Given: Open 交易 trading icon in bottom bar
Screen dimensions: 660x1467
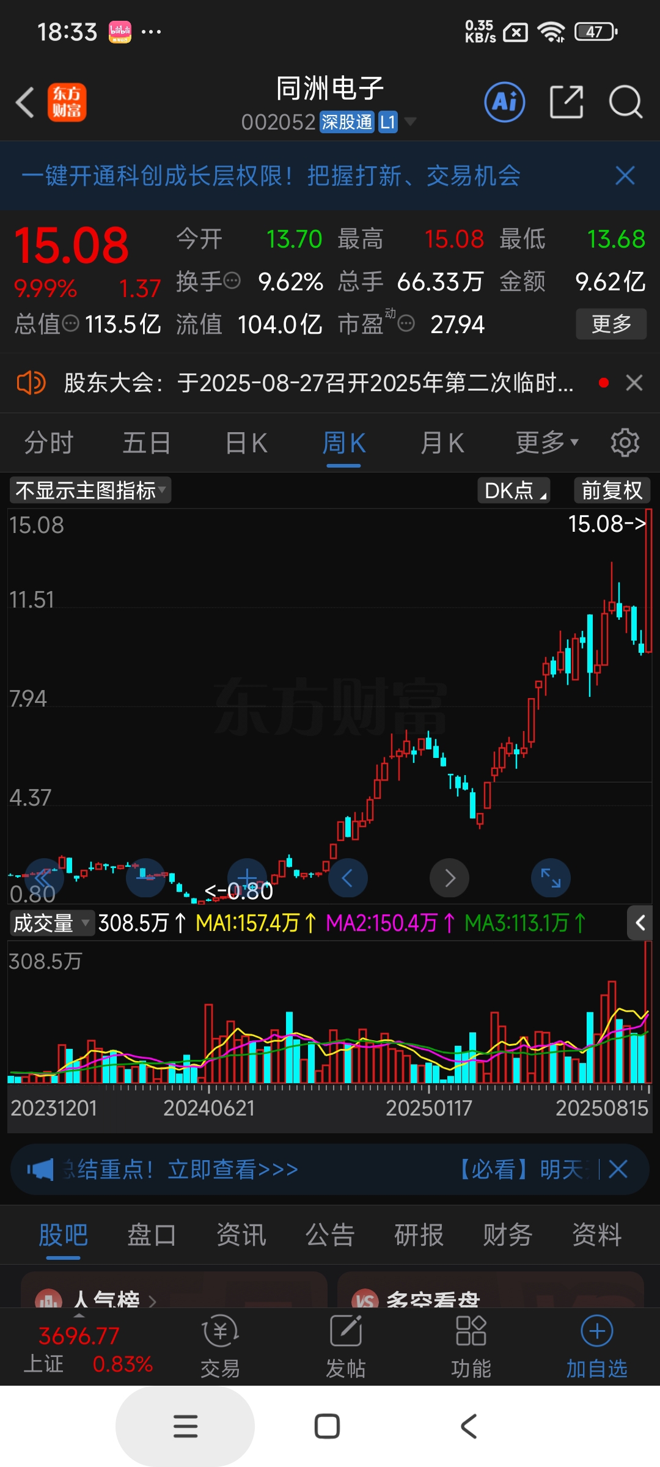Looking at the screenshot, I should tap(220, 1347).
